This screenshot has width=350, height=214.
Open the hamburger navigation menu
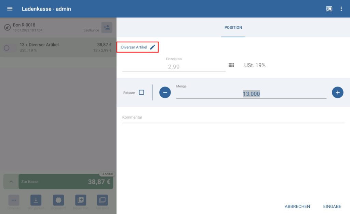point(10,9)
